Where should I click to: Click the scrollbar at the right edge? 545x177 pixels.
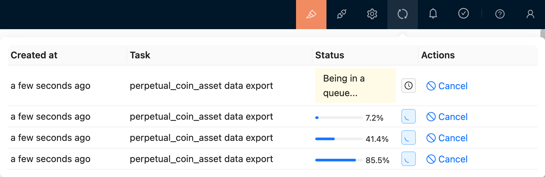point(542,35)
